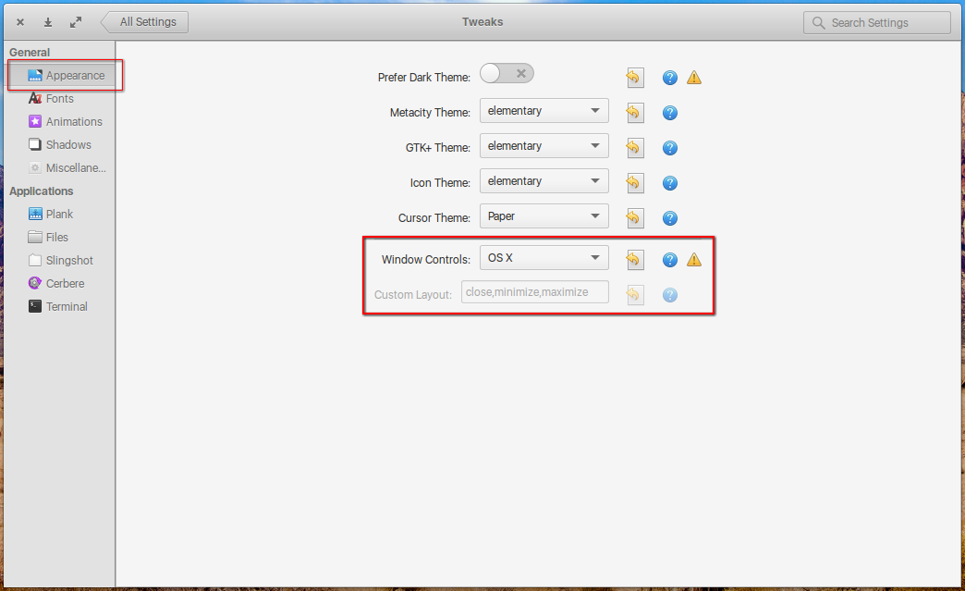
Task: Open the Window Controls dropdown showing OS X
Action: (544, 258)
